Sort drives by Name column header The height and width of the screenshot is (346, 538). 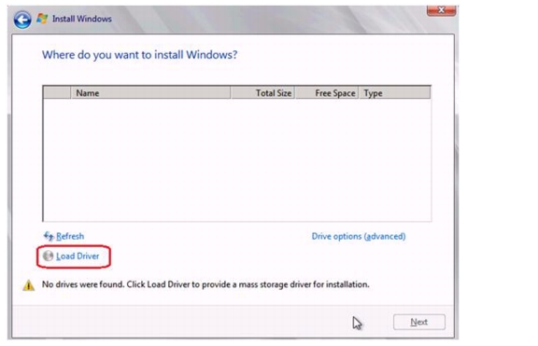[x=150, y=93]
